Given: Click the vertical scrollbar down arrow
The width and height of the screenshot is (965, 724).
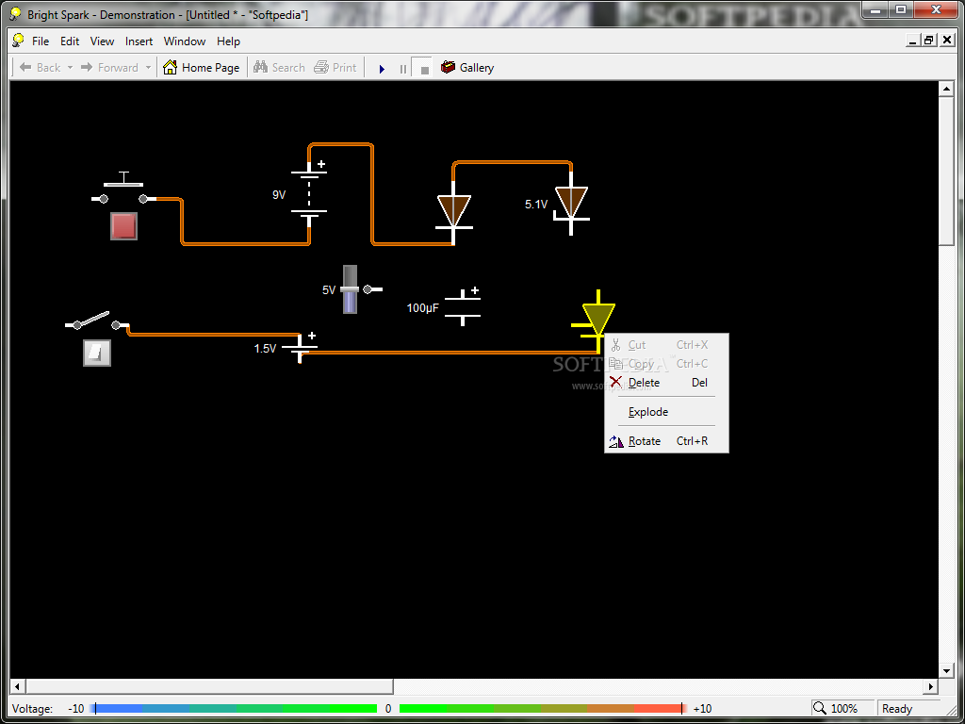Looking at the screenshot, I should coord(946,670).
